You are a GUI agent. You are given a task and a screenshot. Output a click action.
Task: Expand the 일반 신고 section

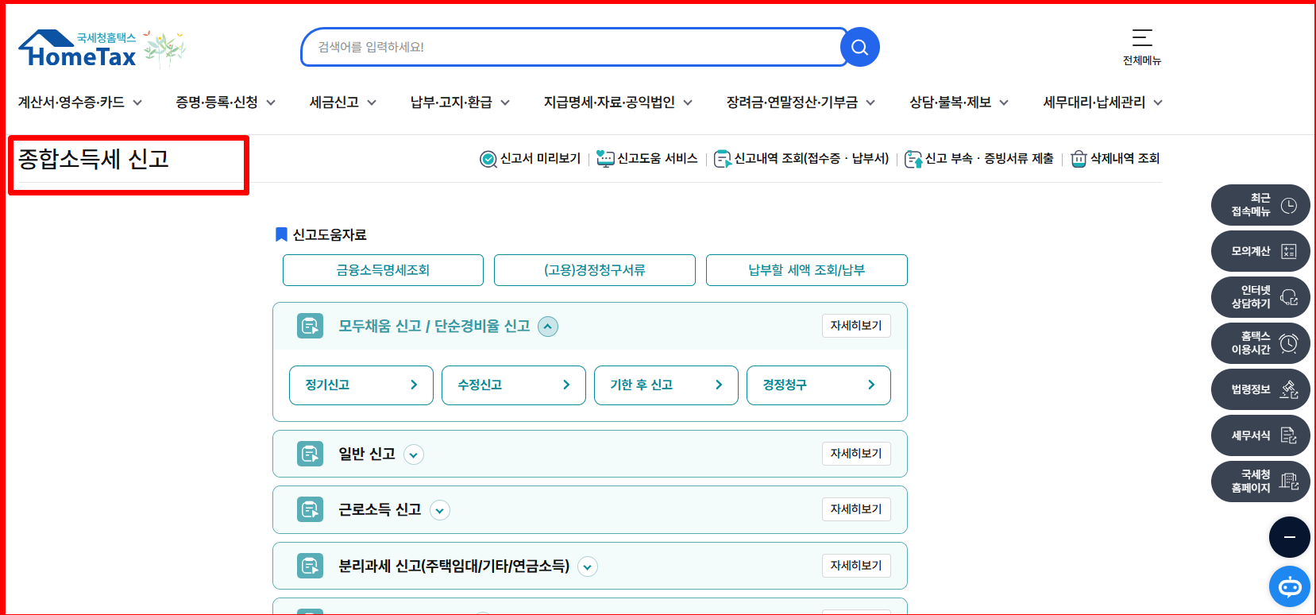click(414, 454)
